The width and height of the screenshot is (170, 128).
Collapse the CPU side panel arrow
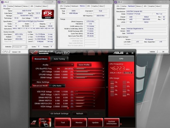click(107, 87)
